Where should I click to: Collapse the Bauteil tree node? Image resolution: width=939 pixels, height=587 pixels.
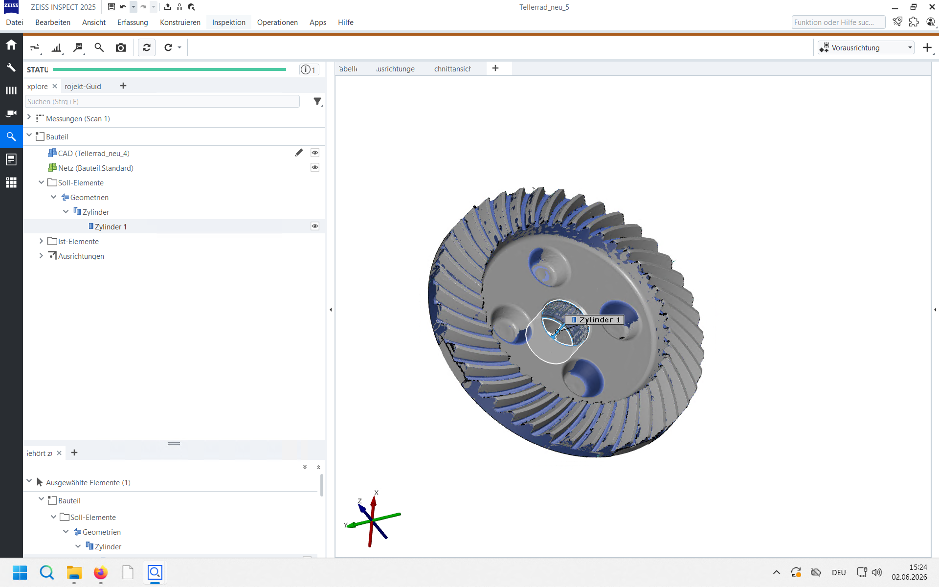(29, 135)
